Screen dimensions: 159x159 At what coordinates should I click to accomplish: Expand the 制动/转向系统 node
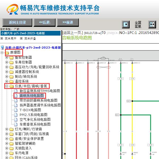7,77
